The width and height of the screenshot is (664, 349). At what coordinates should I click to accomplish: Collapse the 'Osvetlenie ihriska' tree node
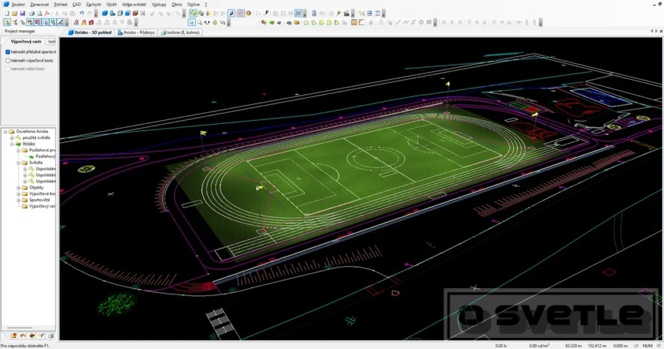(5, 131)
